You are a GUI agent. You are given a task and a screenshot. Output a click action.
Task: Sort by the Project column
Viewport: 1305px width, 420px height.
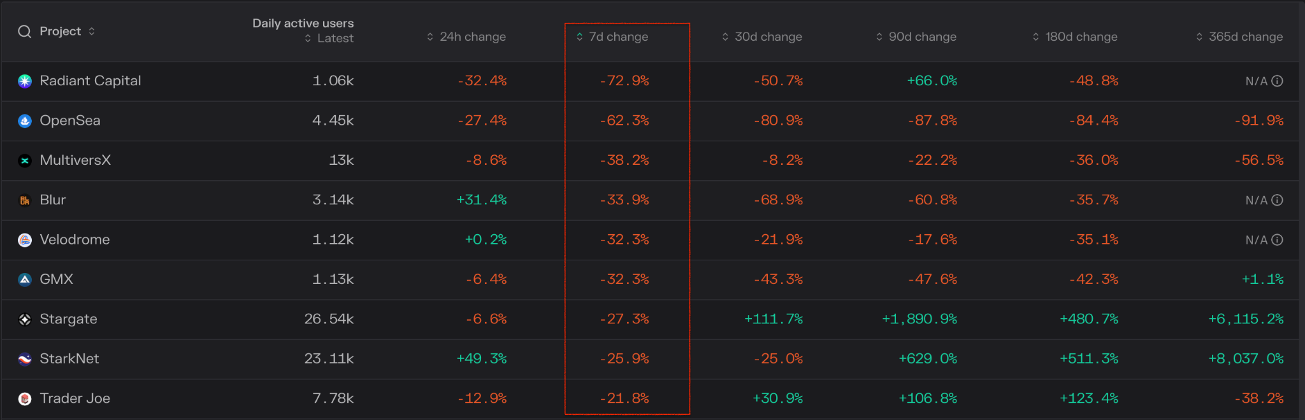click(67, 31)
